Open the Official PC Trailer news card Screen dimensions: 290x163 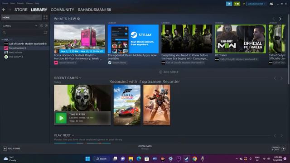[241, 39]
